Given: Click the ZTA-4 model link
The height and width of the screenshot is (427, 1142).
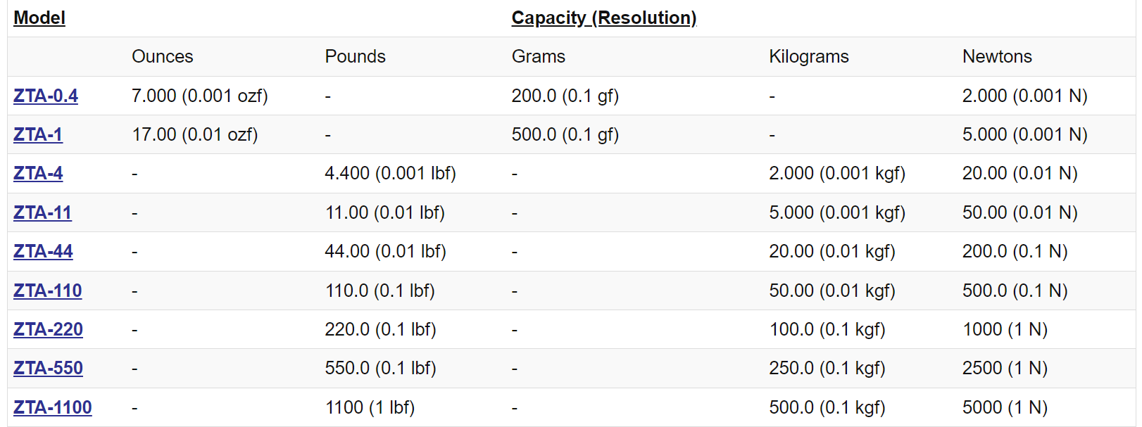Looking at the screenshot, I should pos(38,173).
